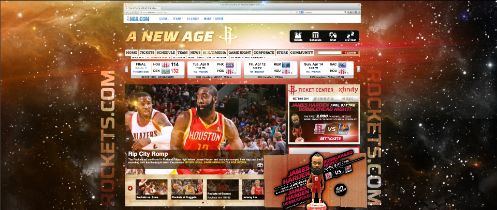Click the NBA.COM logo

coord(138,19)
